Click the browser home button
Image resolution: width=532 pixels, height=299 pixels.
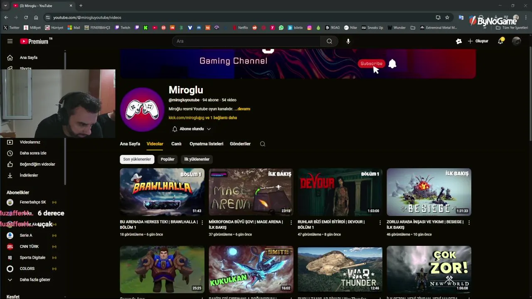pos(36,17)
